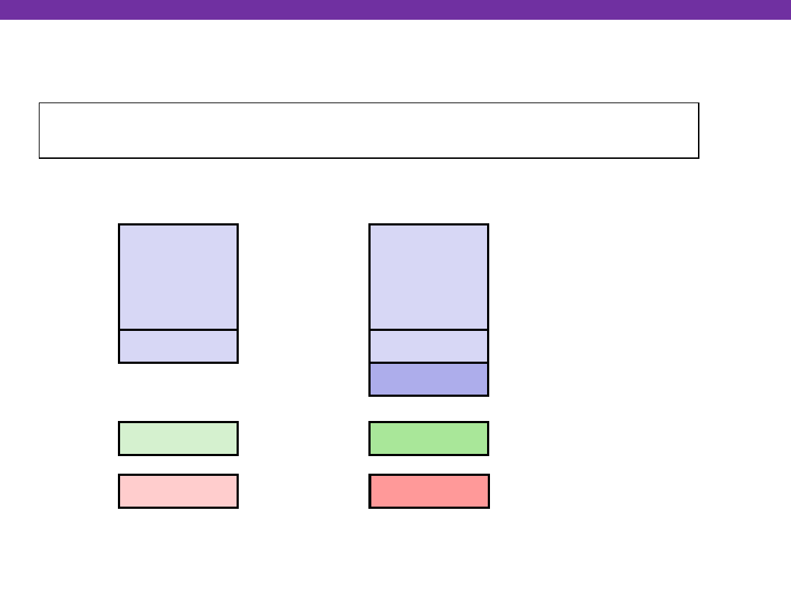This screenshot has width=791, height=593.
Task: Click the pale green box in left column
Action: click(x=178, y=438)
